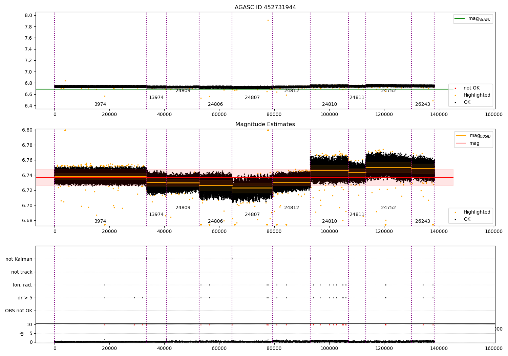Click the 6.80 y-axis tick label
This screenshot has height=356, width=508.
tap(27, 130)
